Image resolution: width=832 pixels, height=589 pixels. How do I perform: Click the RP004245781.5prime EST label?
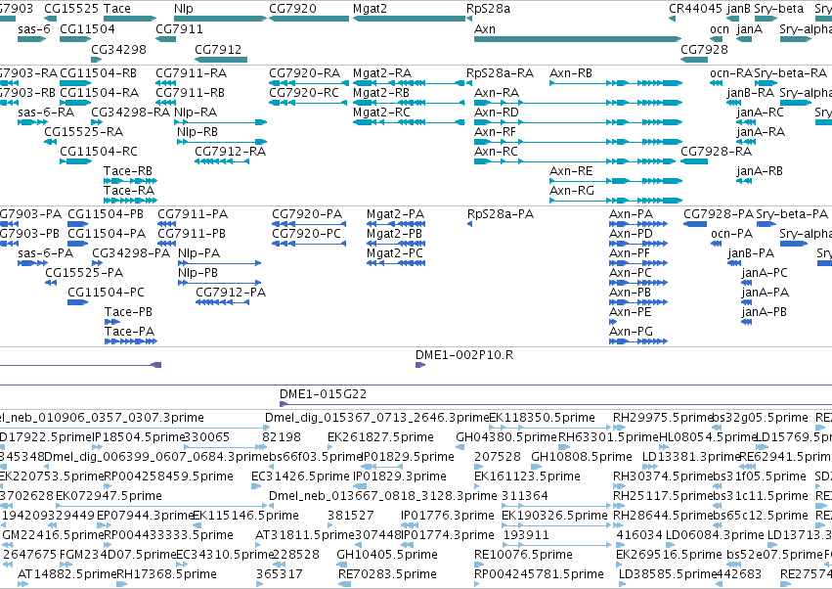coord(539,574)
